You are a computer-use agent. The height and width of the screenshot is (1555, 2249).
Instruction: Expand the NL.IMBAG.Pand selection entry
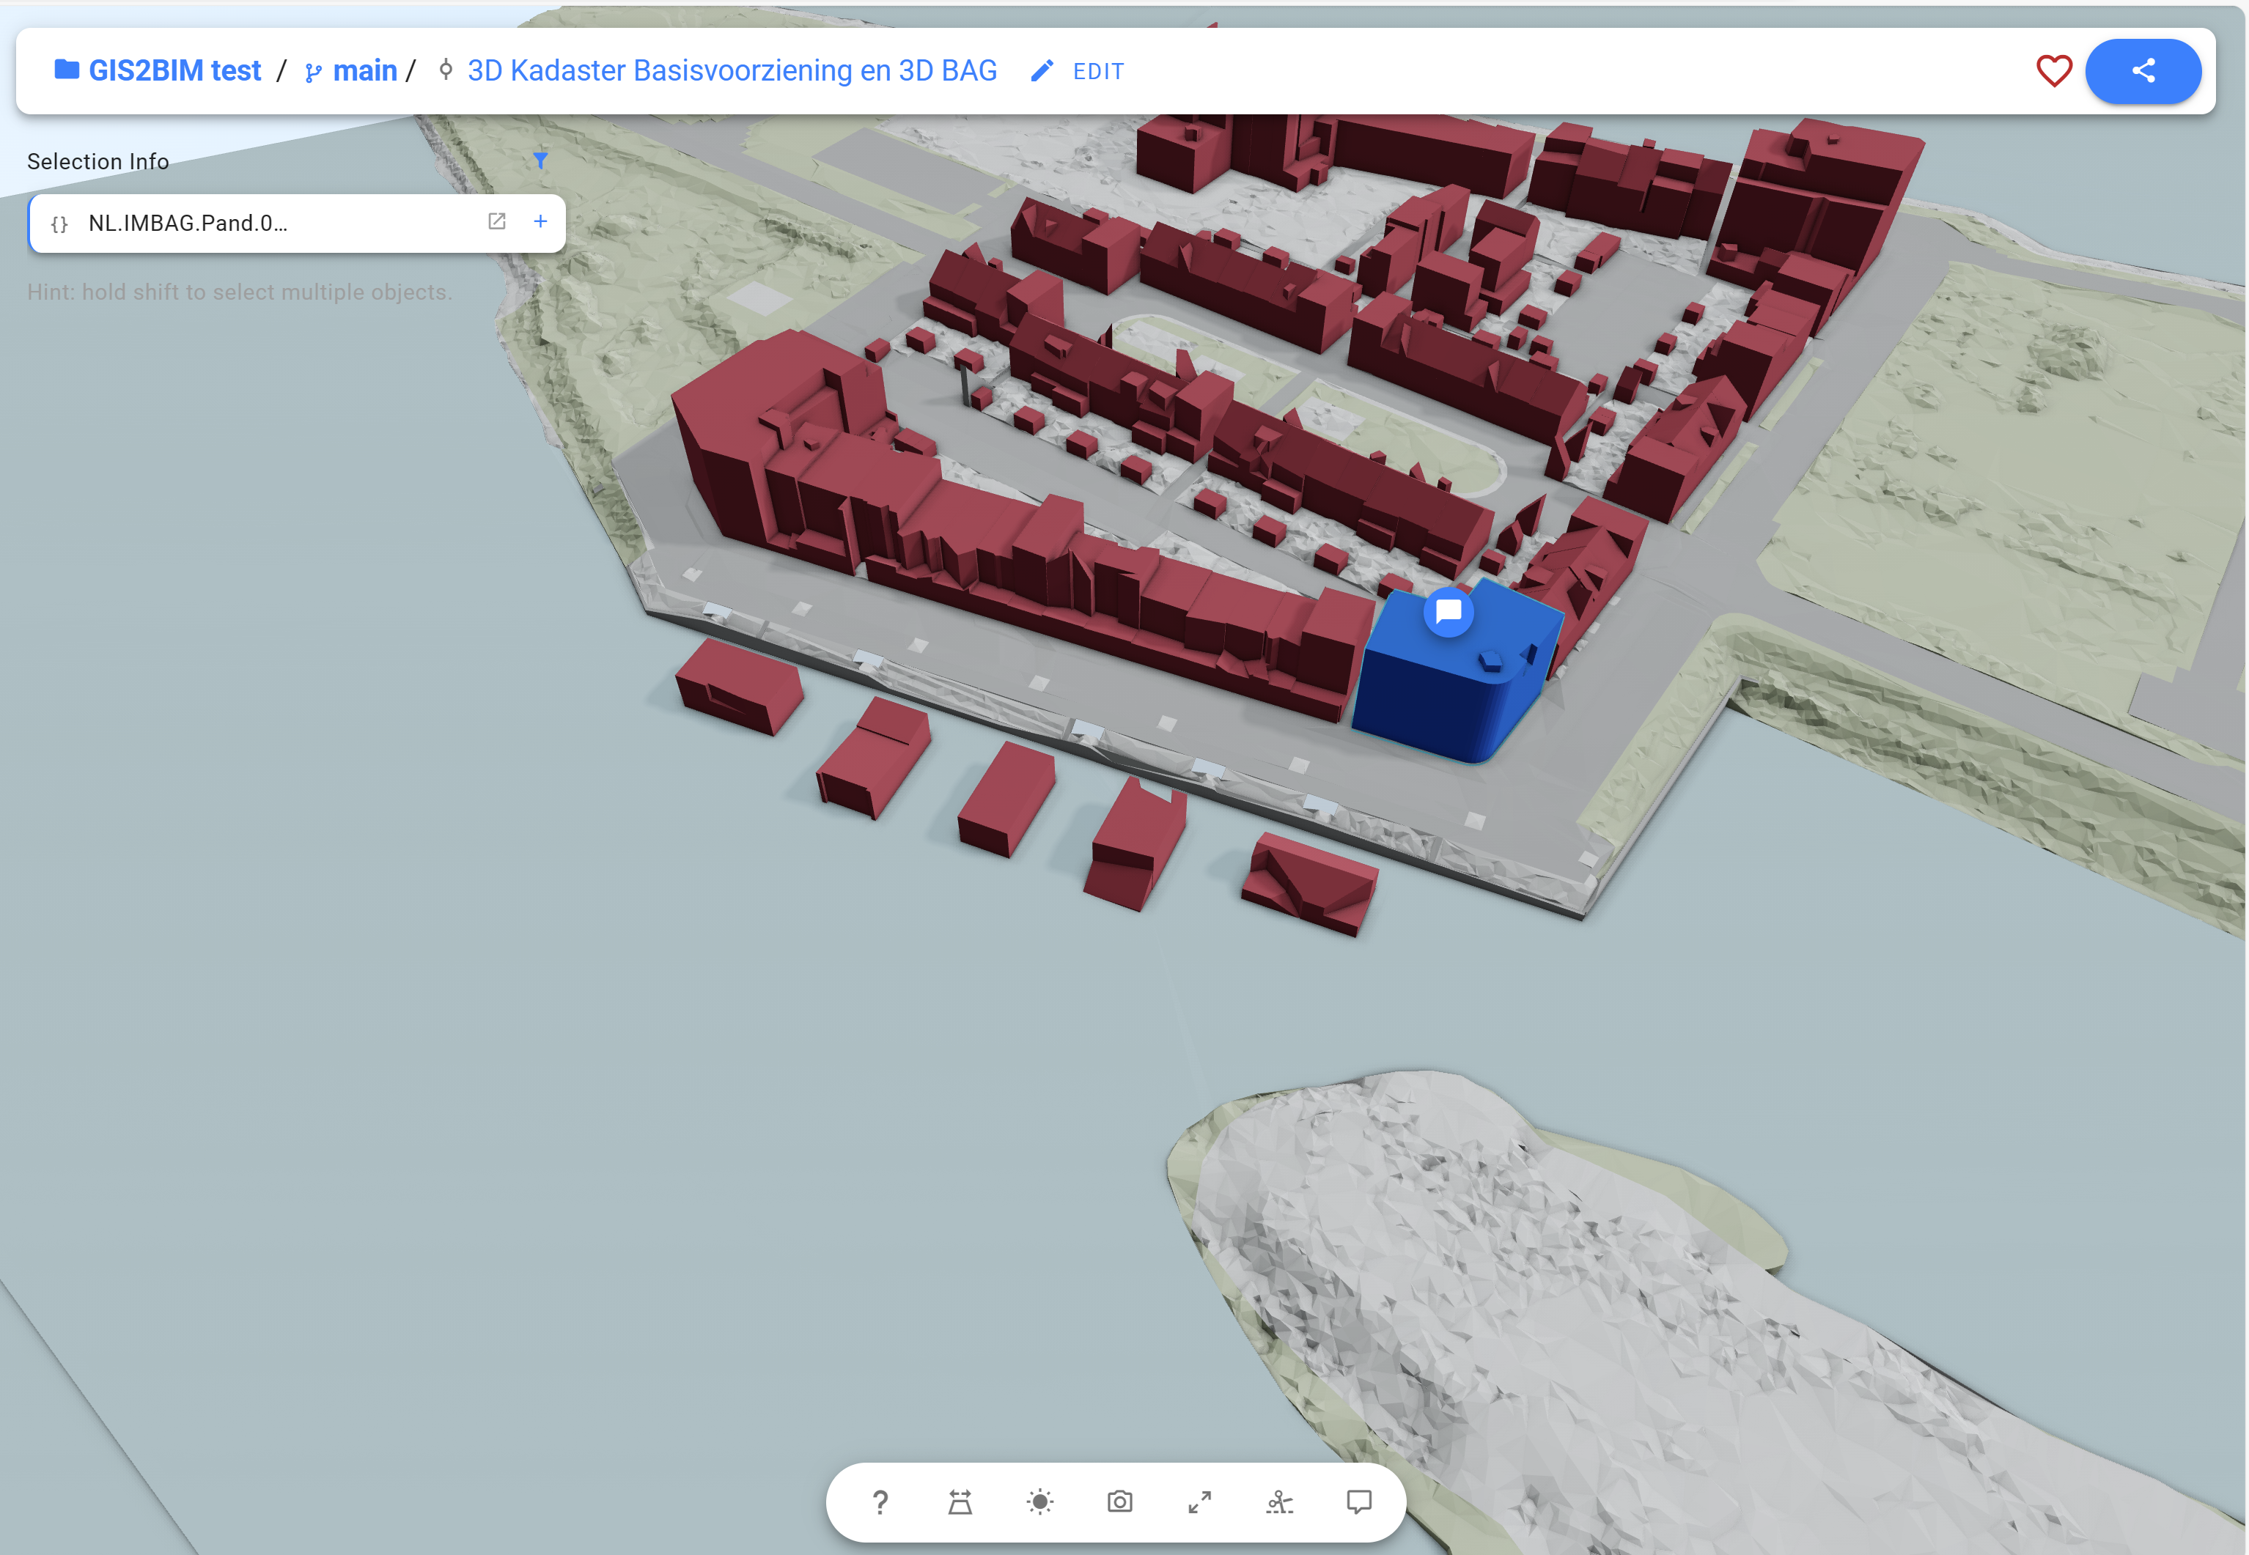(187, 223)
